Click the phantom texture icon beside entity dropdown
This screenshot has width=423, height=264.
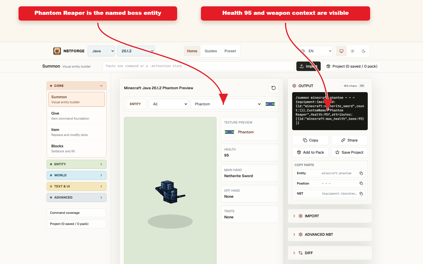pyautogui.click(x=270, y=104)
